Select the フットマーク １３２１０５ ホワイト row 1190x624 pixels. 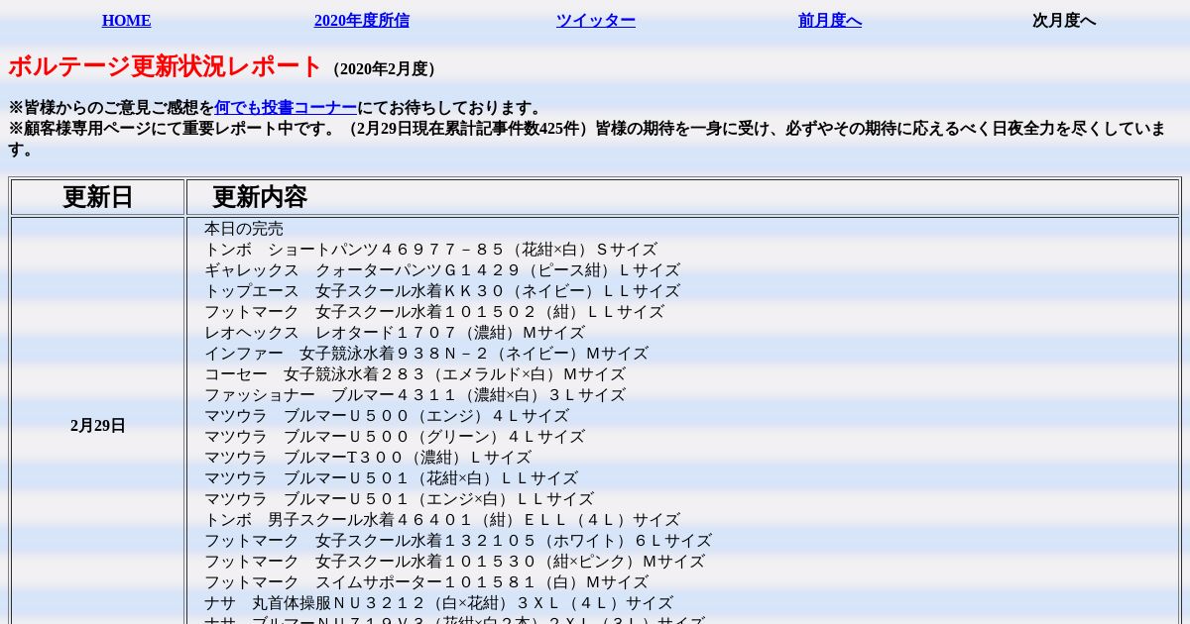[458, 541]
